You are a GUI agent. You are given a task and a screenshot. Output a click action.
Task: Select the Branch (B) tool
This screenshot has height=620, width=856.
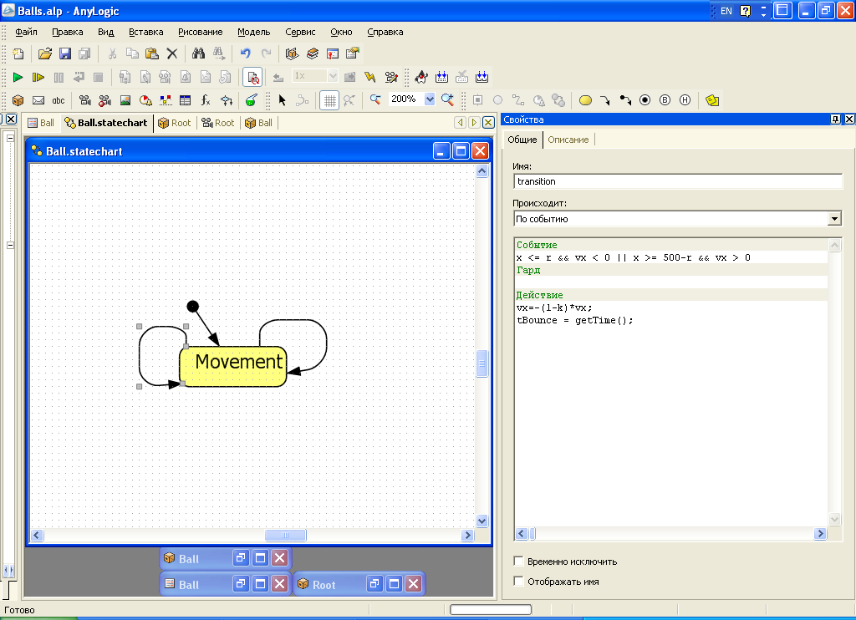(x=665, y=100)
